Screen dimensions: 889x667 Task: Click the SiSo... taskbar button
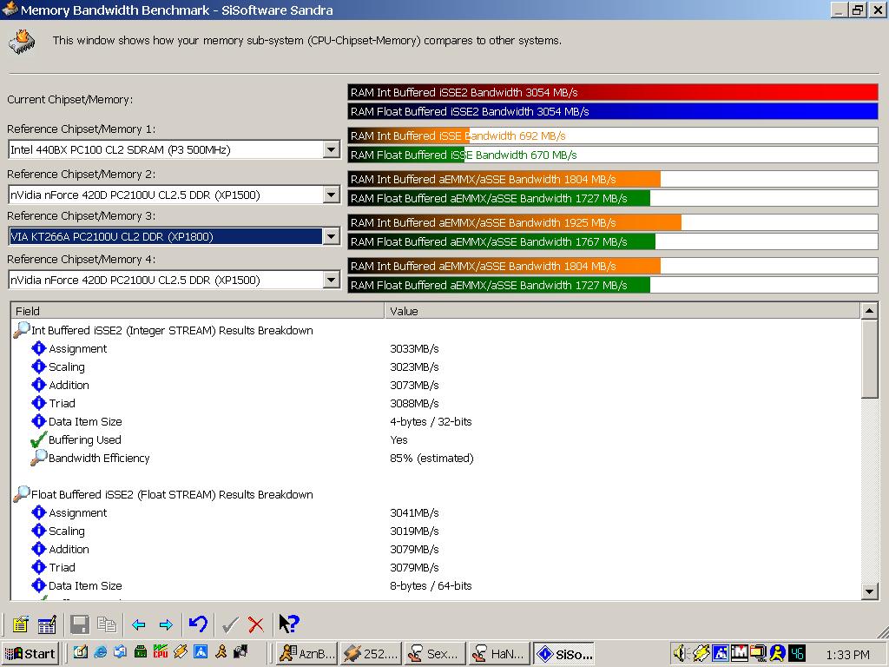pyautogui.click(x=563, y=653)
